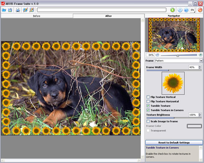
Task: Increase Frame Width with the spinner arrow
Action: 200,66
